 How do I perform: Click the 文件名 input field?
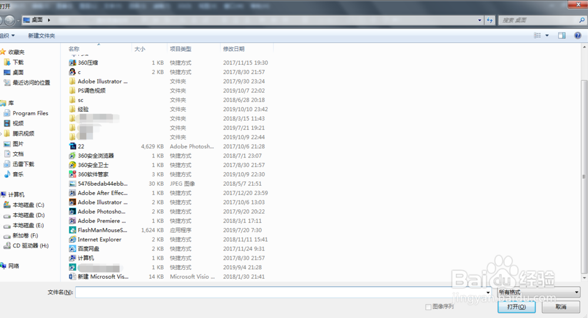(x=280, y=292)
